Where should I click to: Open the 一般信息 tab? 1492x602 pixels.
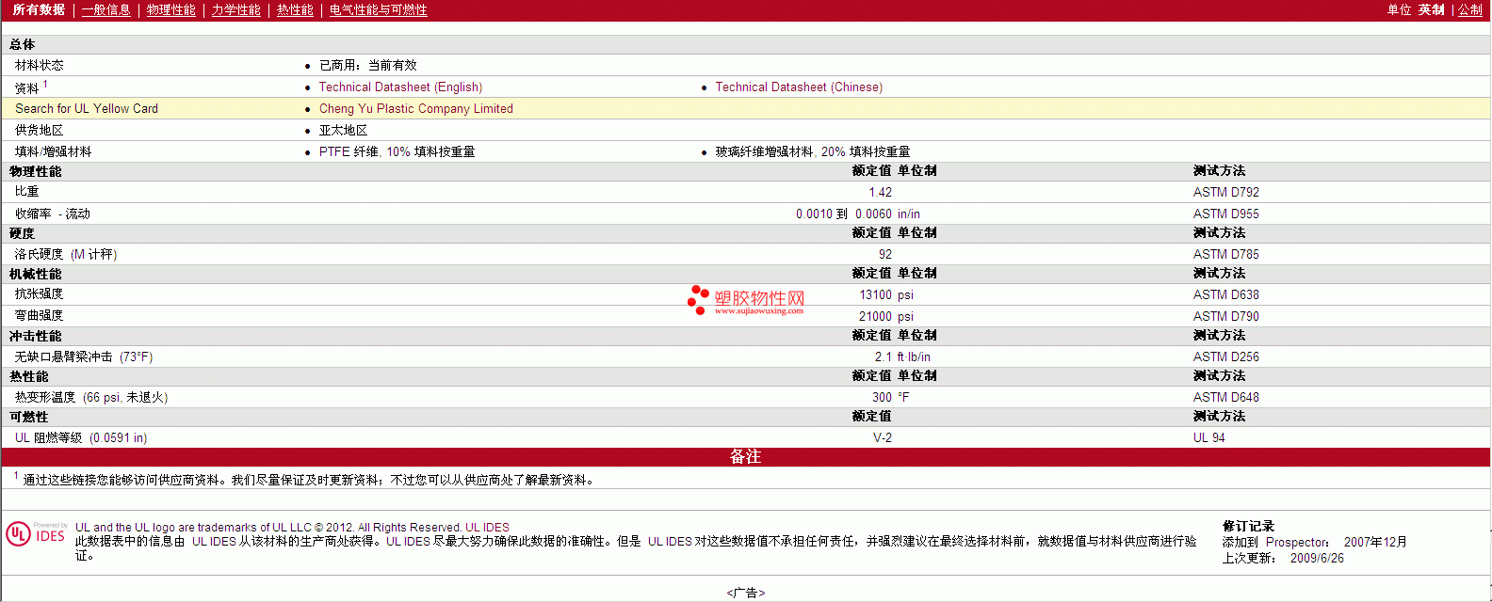(x=105, y=9)
